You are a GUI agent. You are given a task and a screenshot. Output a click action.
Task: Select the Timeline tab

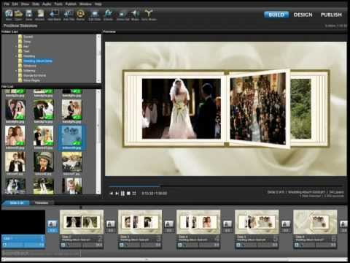pos(42,203)
